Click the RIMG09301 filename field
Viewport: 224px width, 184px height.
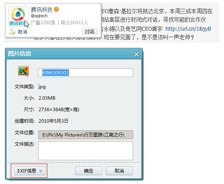[85, 73]
